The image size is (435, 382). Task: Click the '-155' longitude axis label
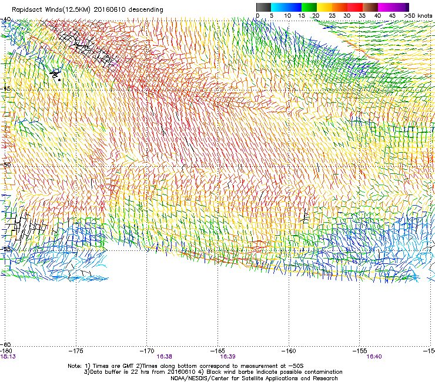(x=360, y=351)
